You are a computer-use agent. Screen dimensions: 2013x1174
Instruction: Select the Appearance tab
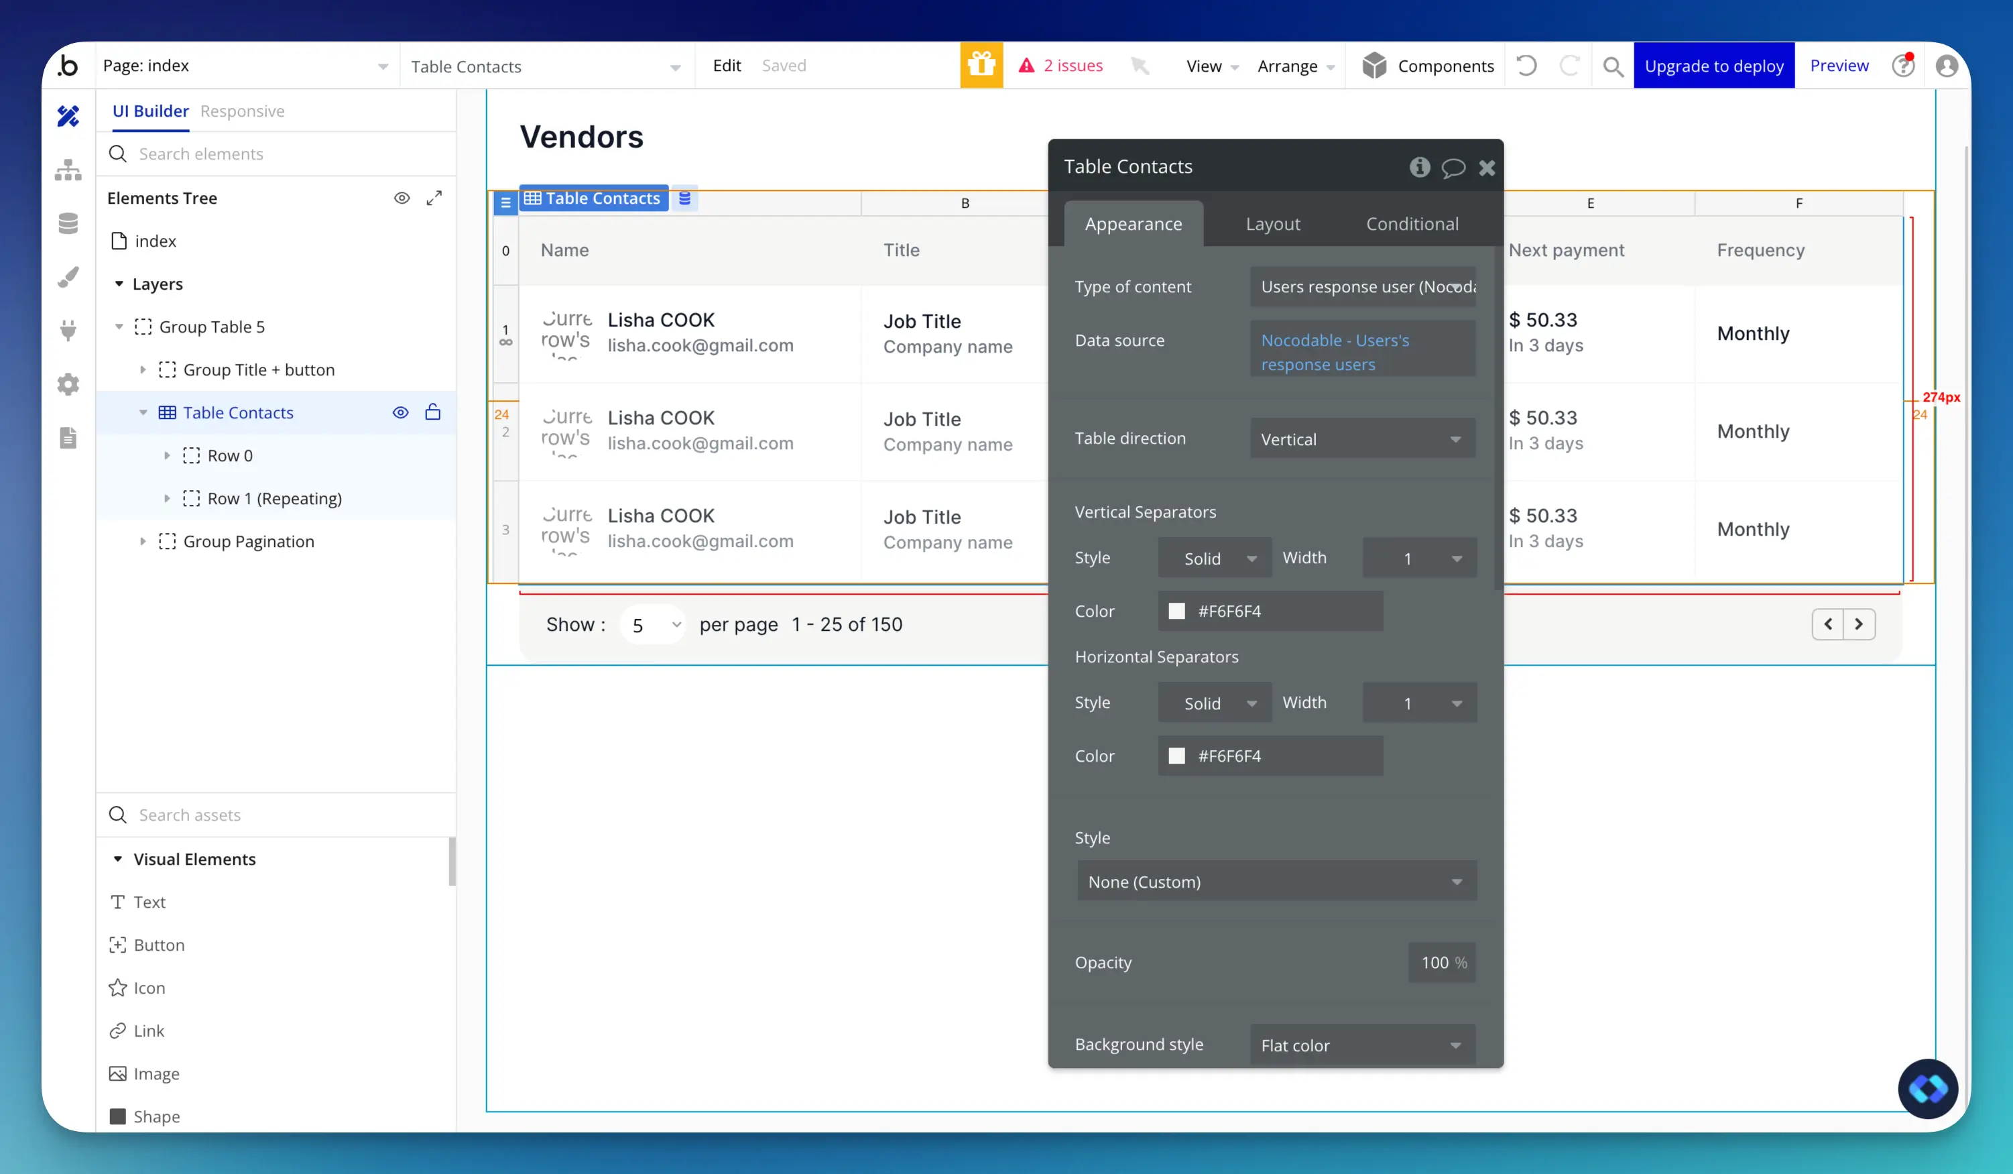(x=1133, y=224)
